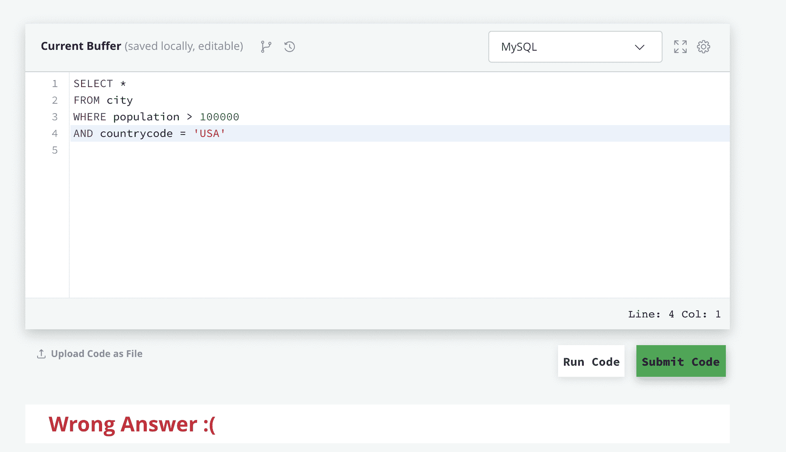Image resolution: width=786 pixels, height=452 pixels.
Task: Place cursor on SELECT keyword
Action: (93, 84)
